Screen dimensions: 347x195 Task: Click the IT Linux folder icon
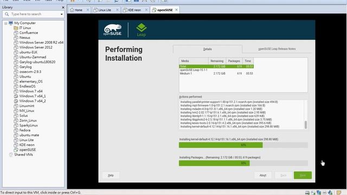[x=16, y=28]
